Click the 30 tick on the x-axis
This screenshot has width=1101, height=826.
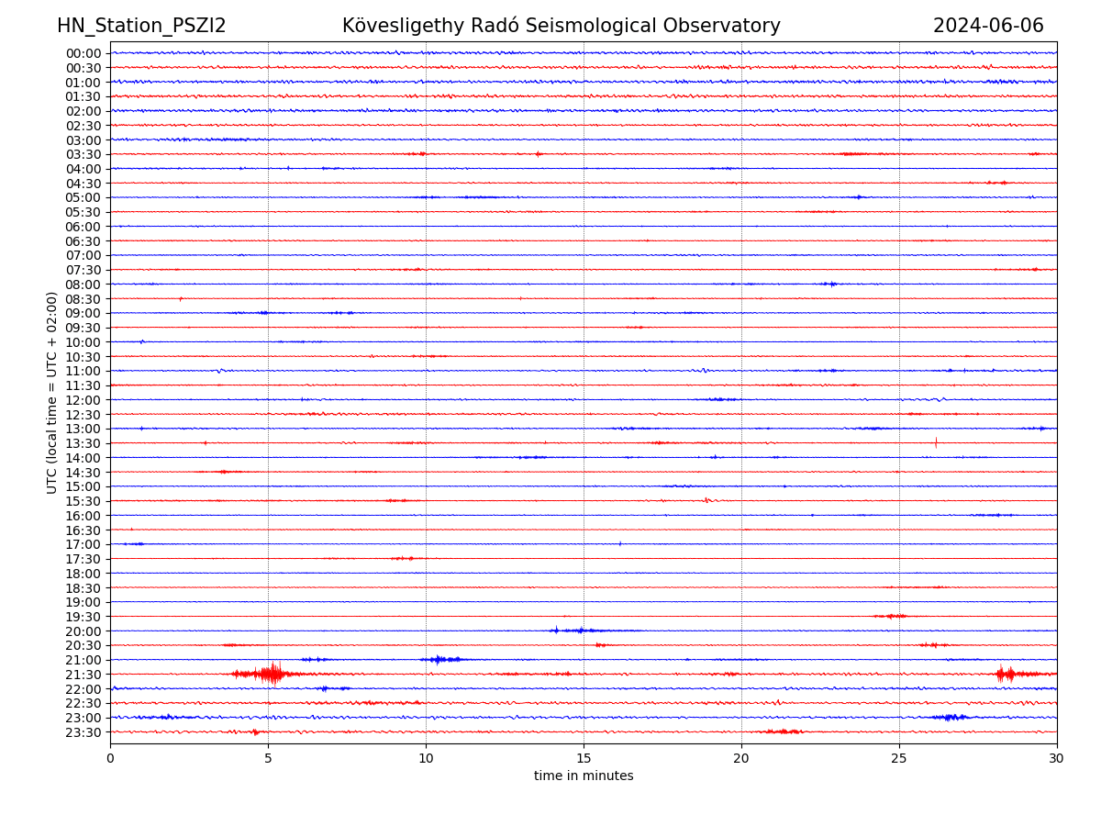[1057, 759]
